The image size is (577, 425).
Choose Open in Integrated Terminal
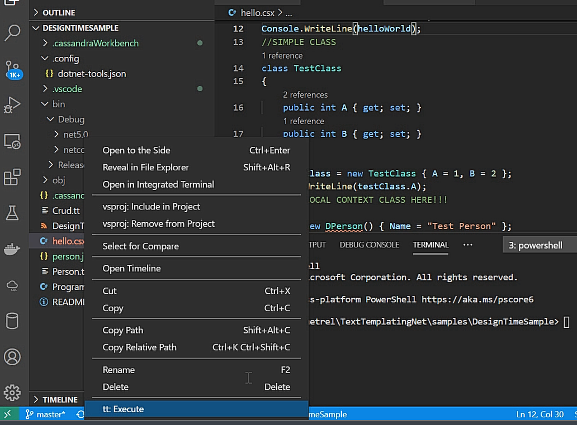click(x=196, y=184)
